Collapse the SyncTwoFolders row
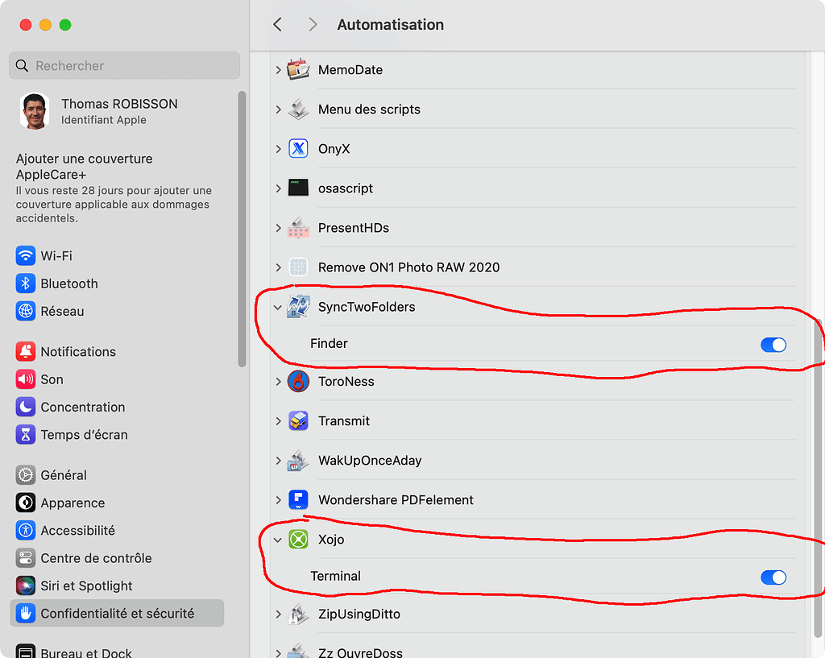825x658 pixels. (278, 307)
